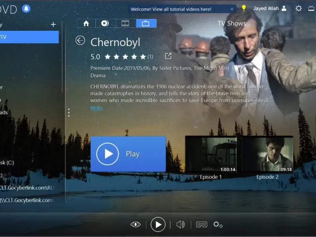Open the Episode 1 thumbnail
Image resolution: width=316 pixels, height=237 pixels.
point(211,154)
